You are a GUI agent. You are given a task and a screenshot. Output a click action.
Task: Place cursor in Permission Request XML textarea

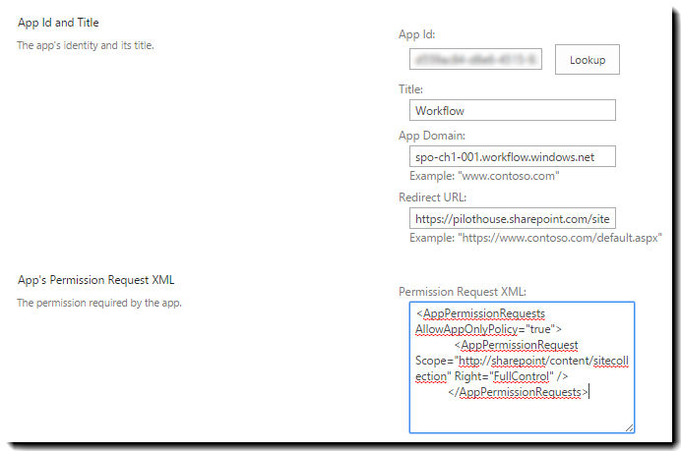tap(522, 367)
